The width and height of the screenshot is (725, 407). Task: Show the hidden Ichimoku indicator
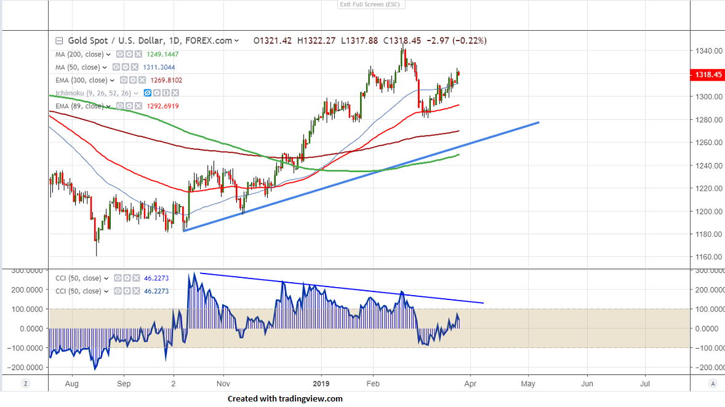pos(148,93)
